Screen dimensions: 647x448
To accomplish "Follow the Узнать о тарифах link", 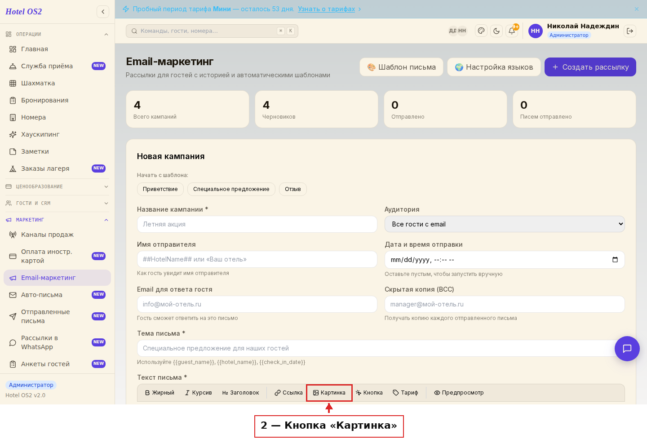I will click(x=326, y=9).
